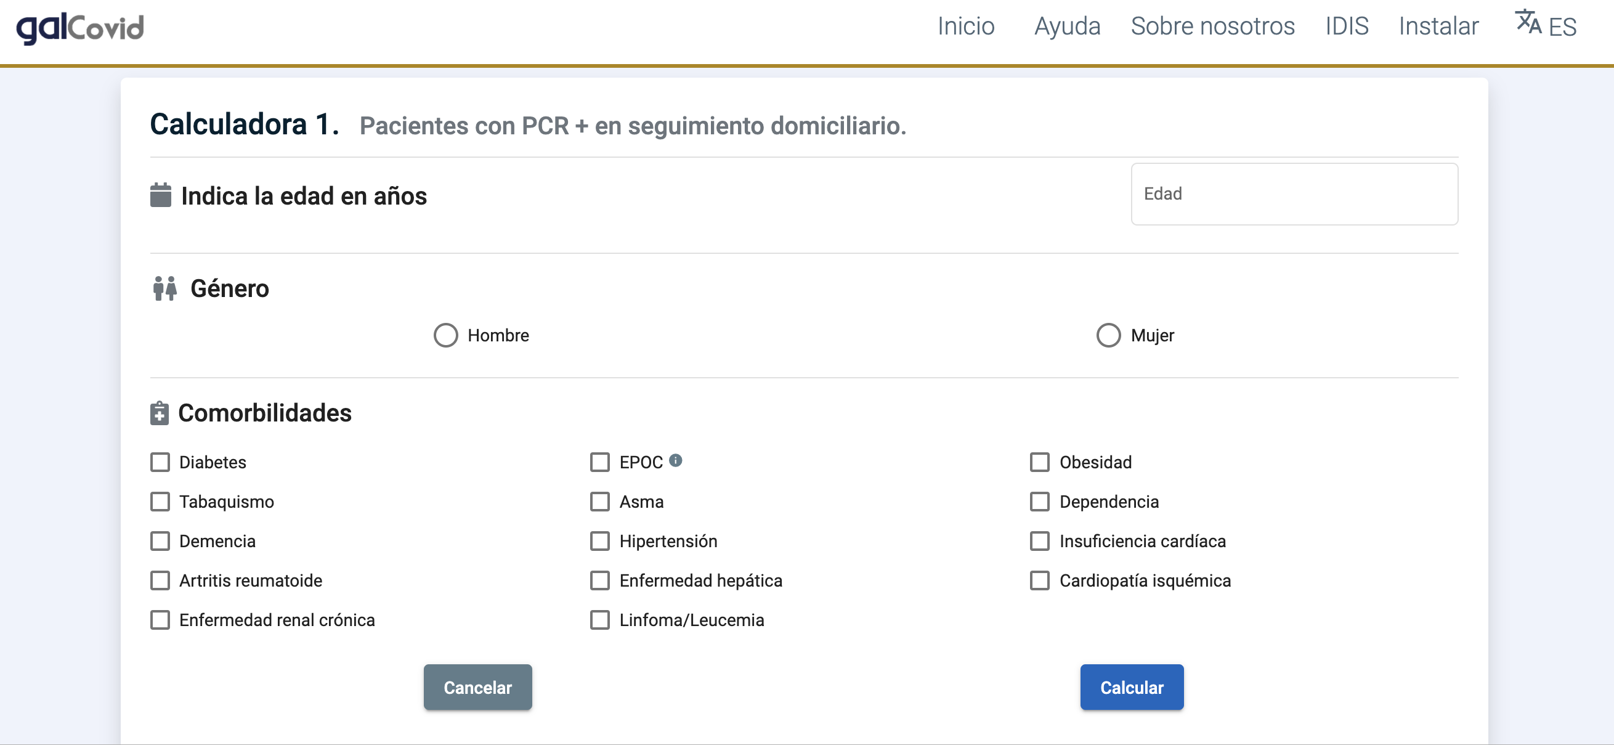Tick the Obesidad checkbox
Screen dimensions: 1614x745
(x=1039, y=462)
